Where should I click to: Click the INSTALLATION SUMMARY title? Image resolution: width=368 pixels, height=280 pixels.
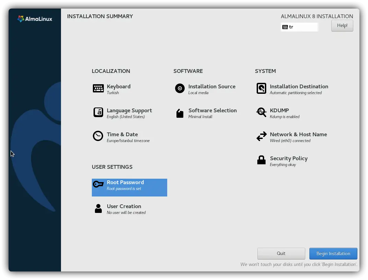pos(100,16)
